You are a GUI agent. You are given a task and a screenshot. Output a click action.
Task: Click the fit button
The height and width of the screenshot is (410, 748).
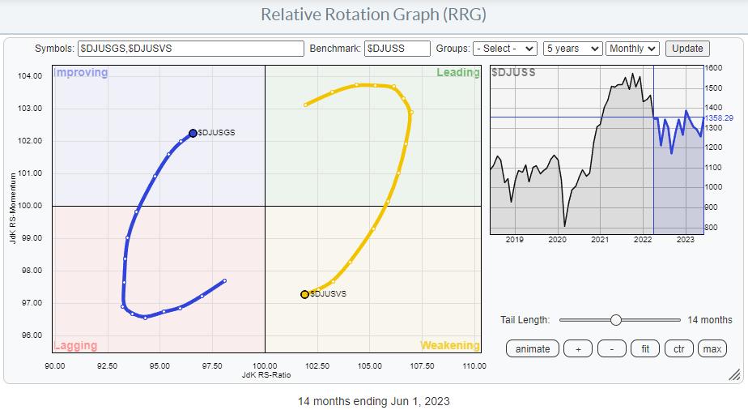pos(645,349)
